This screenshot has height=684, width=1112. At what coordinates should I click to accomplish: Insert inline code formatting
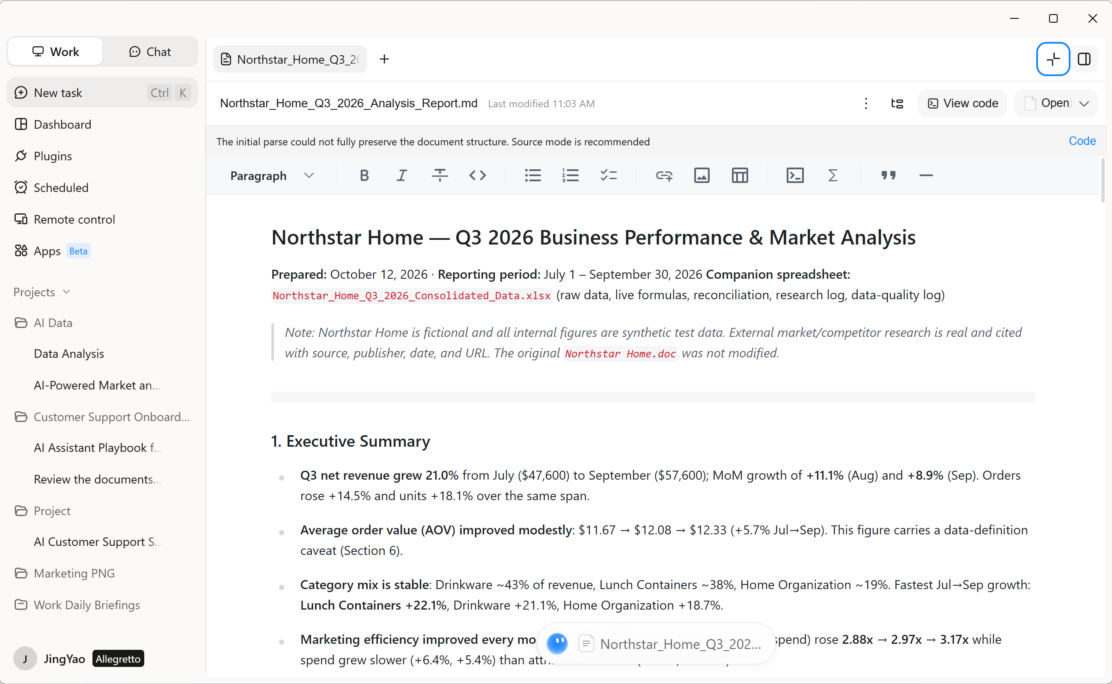[477, 176]
